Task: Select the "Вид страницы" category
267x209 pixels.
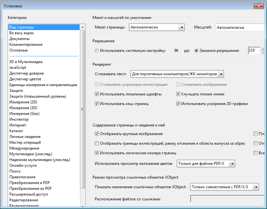Action: [44, 27]
